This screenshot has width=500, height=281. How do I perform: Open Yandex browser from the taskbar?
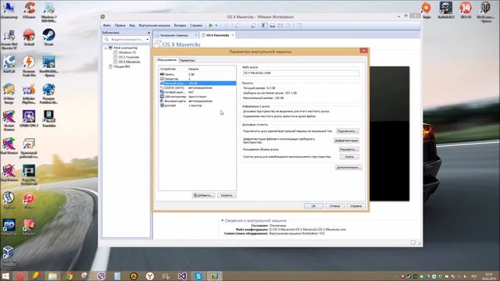coord(150,276)
